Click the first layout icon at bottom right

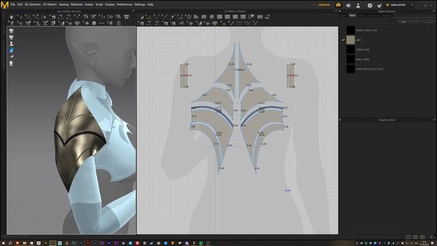click(408, 237)
